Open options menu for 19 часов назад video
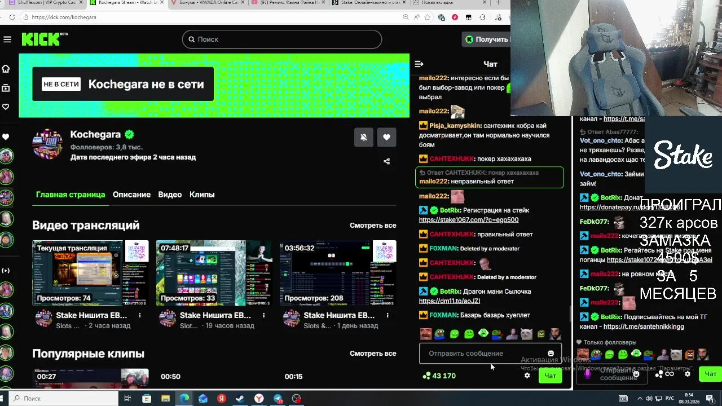722x406 pixels. [x=263, y=315]
